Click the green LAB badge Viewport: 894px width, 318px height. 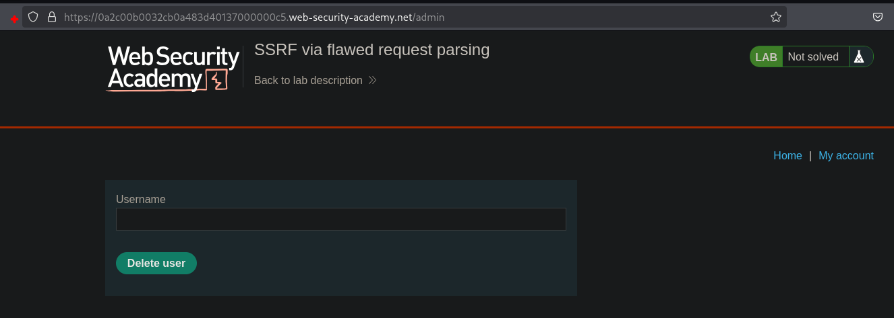(x=766, y=57)
